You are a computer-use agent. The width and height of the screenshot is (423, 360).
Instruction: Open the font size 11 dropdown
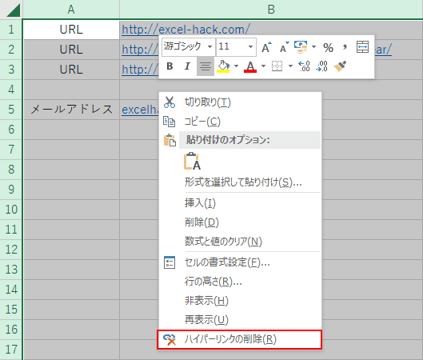[x=250, y=47]
